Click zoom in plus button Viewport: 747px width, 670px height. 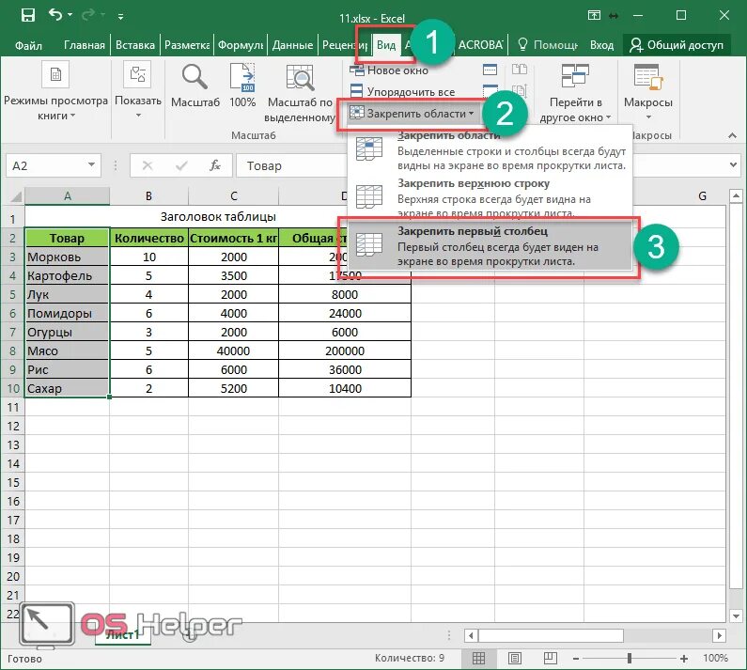click(x=684, y=659)
